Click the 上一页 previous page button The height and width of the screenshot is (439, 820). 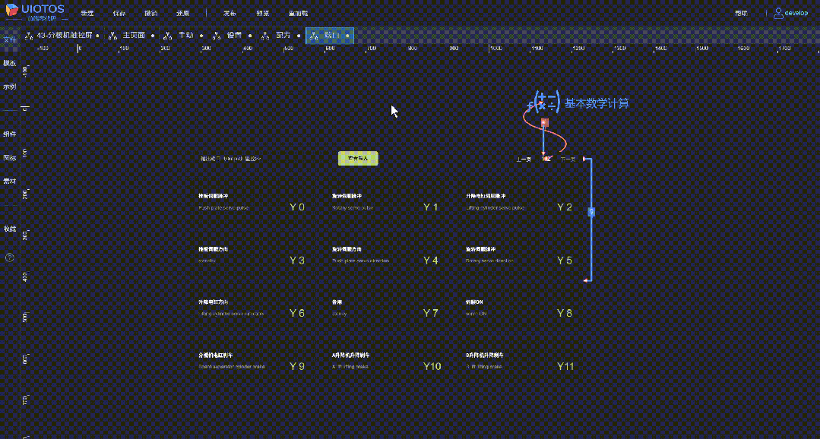(524, 159)
